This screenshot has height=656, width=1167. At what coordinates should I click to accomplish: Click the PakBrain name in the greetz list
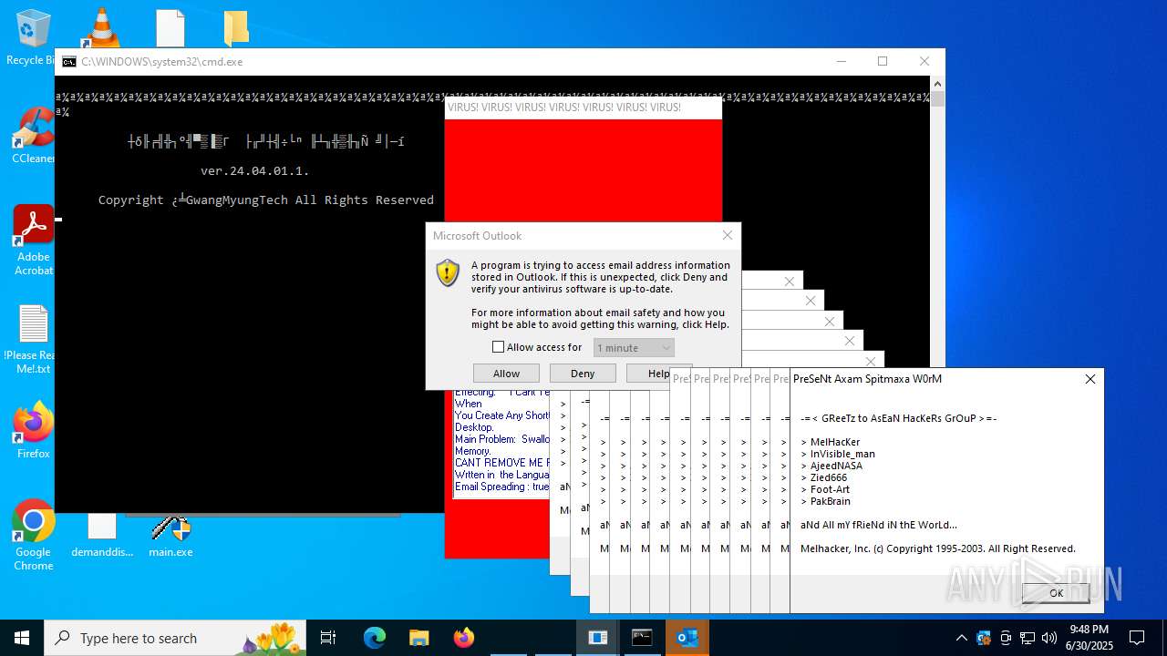(x=831, y=501)
